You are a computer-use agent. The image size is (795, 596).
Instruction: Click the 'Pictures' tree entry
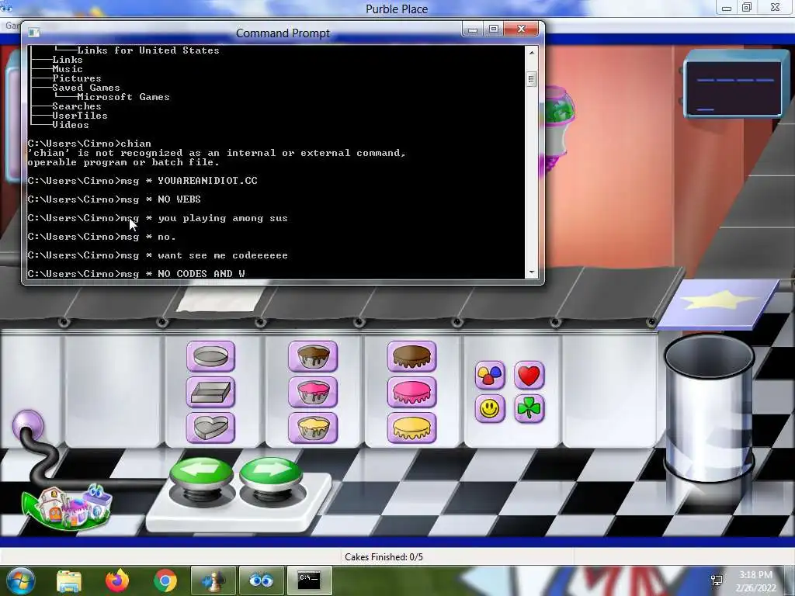77,78
